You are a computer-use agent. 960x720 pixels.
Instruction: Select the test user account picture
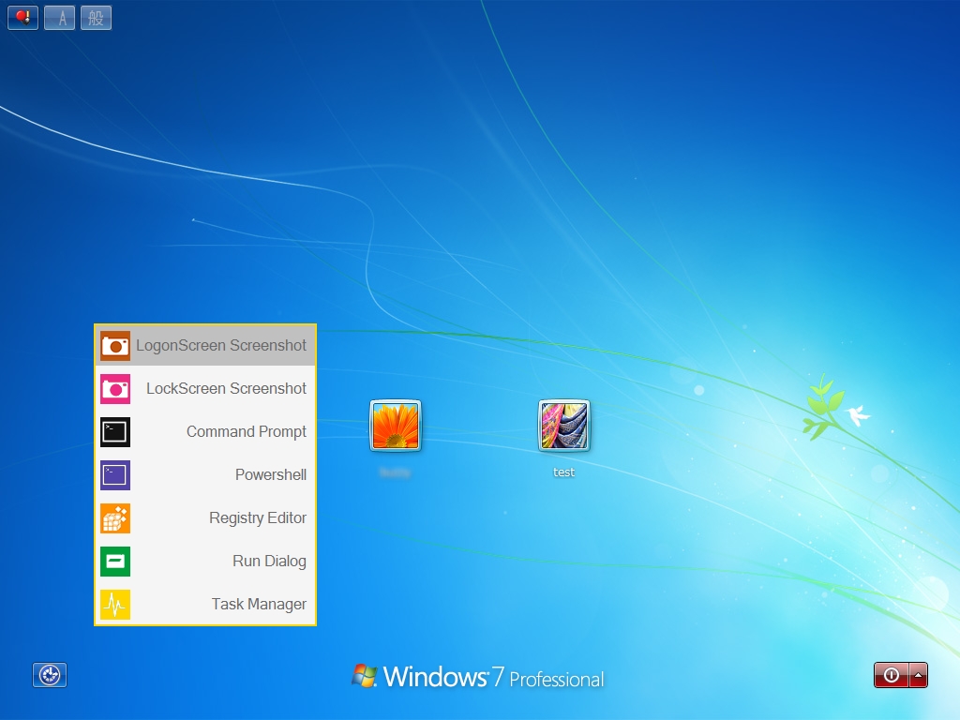point(563,426)
